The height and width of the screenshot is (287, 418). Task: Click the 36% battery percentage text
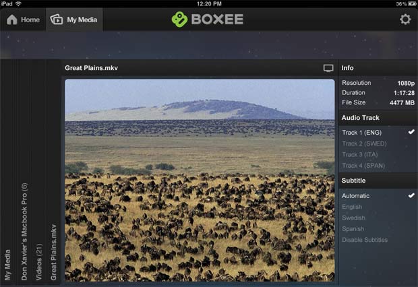pyautogui.click(x=401, y=4)
